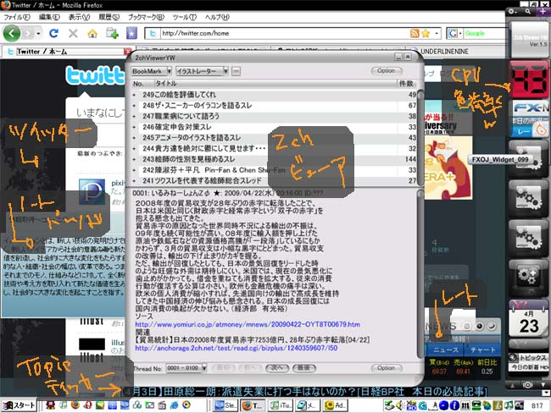551x413 pixels.
Task: Sort threads by 件数 column header
Action: (x=405, y=84)
